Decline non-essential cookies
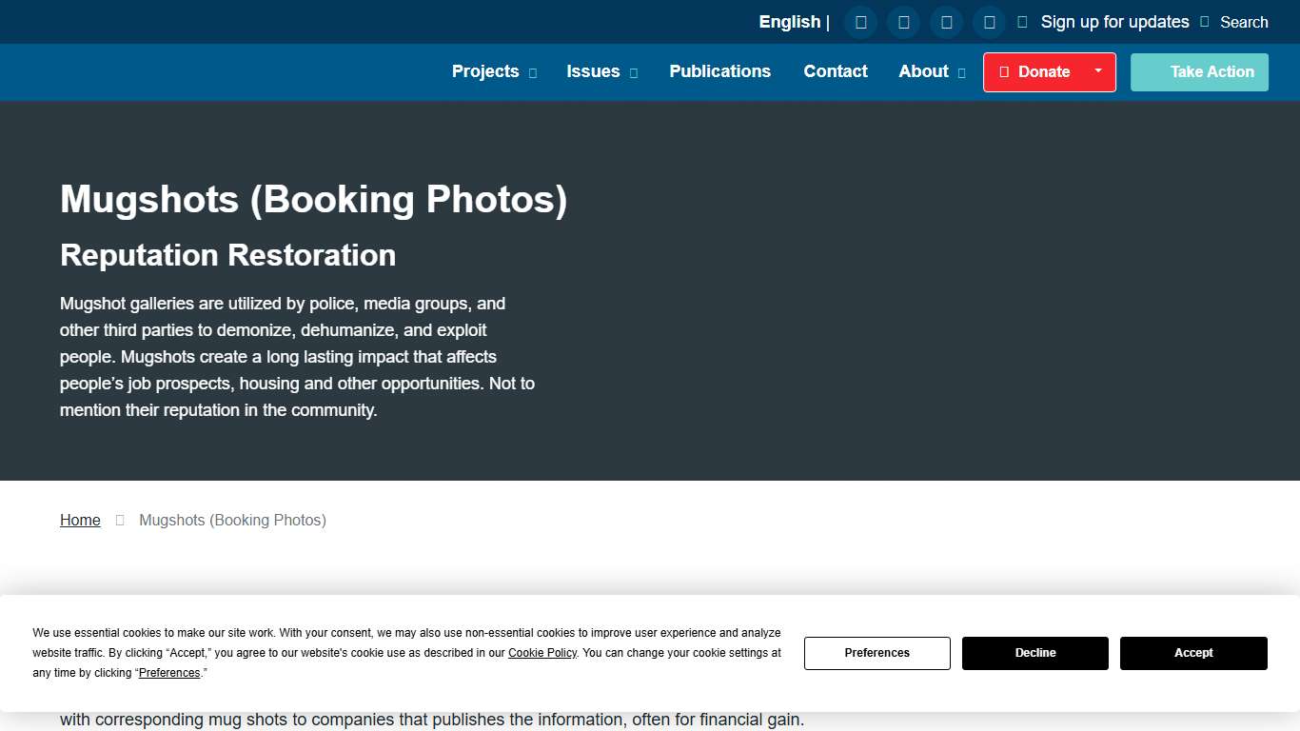 tap(1034, 653)
